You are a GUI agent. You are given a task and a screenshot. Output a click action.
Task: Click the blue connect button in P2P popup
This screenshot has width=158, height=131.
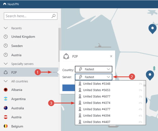pyautogui.click(x=69, y=88)
